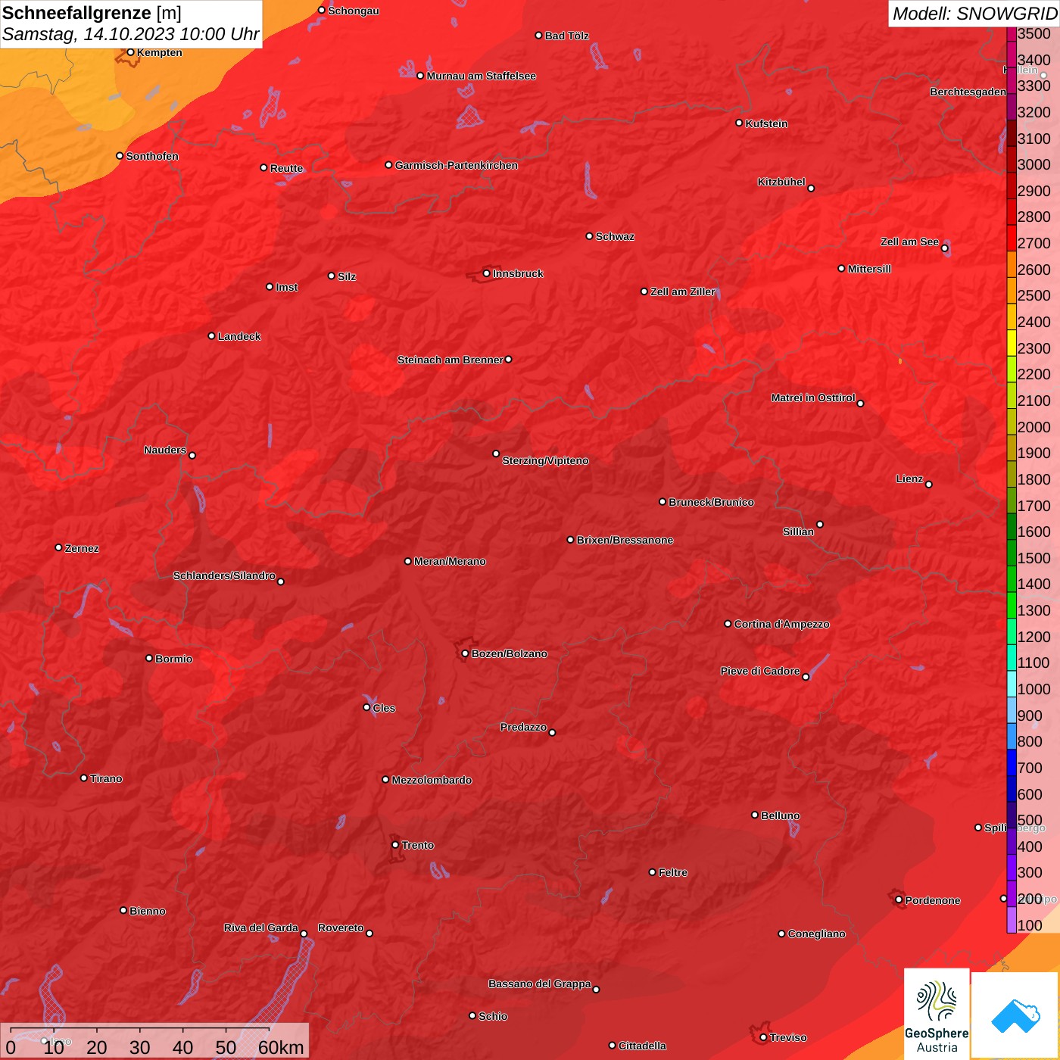Click the 'Conegliano' label
The image size is (1060, 1060).
pyautogui.click(x=816, y=934)
